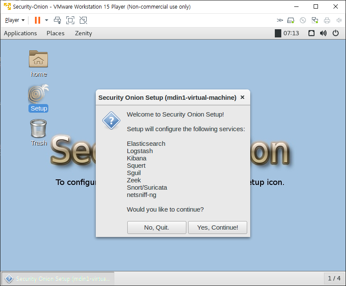Click Security Onion Setup taskbar entry

tap(58, 279)
